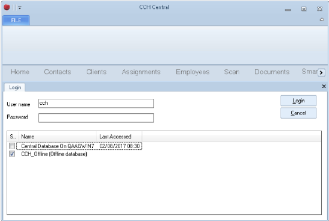Open the Contacts navigation tab
Viewport: 329px width, 221px height.
57,72
